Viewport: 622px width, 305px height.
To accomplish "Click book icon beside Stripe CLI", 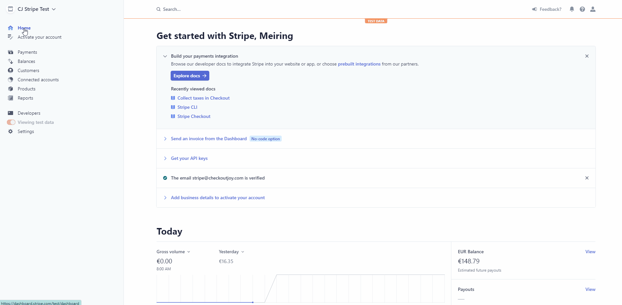I will (x=173, y=107).
